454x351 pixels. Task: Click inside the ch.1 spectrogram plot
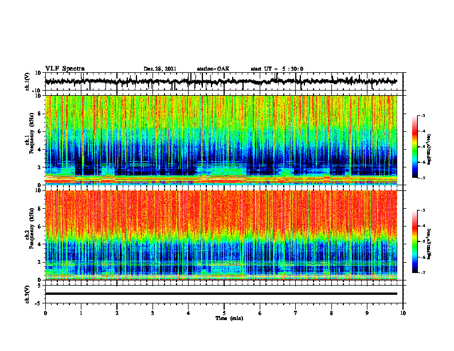pyautogui.click(x=221, y=140)
